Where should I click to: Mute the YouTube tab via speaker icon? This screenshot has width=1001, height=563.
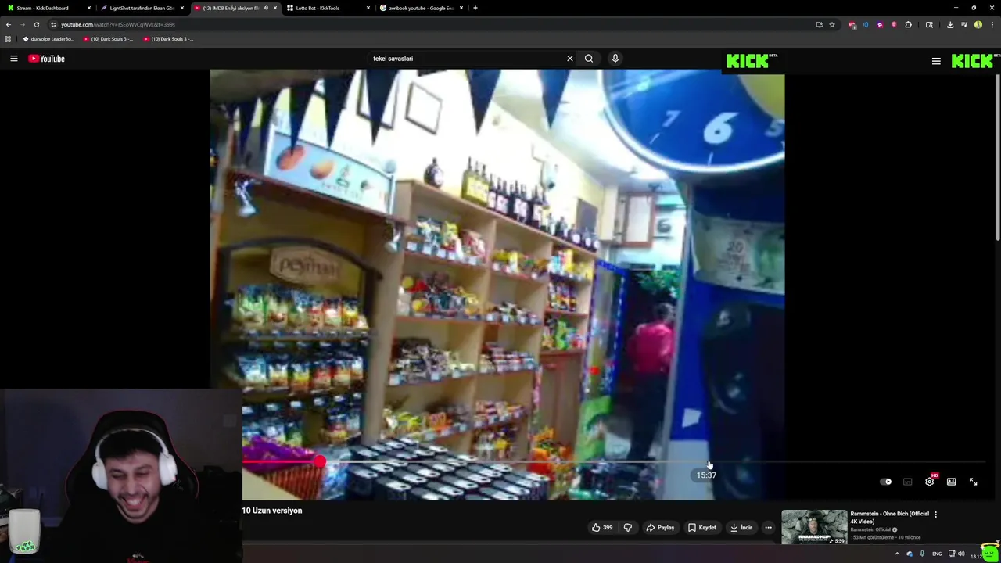coord(266,8)
